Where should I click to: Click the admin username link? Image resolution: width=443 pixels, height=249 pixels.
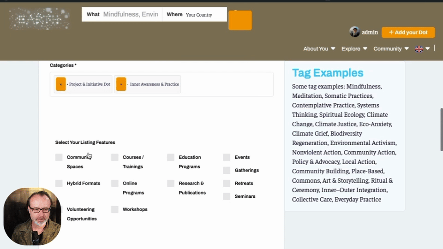coord(370,32)
